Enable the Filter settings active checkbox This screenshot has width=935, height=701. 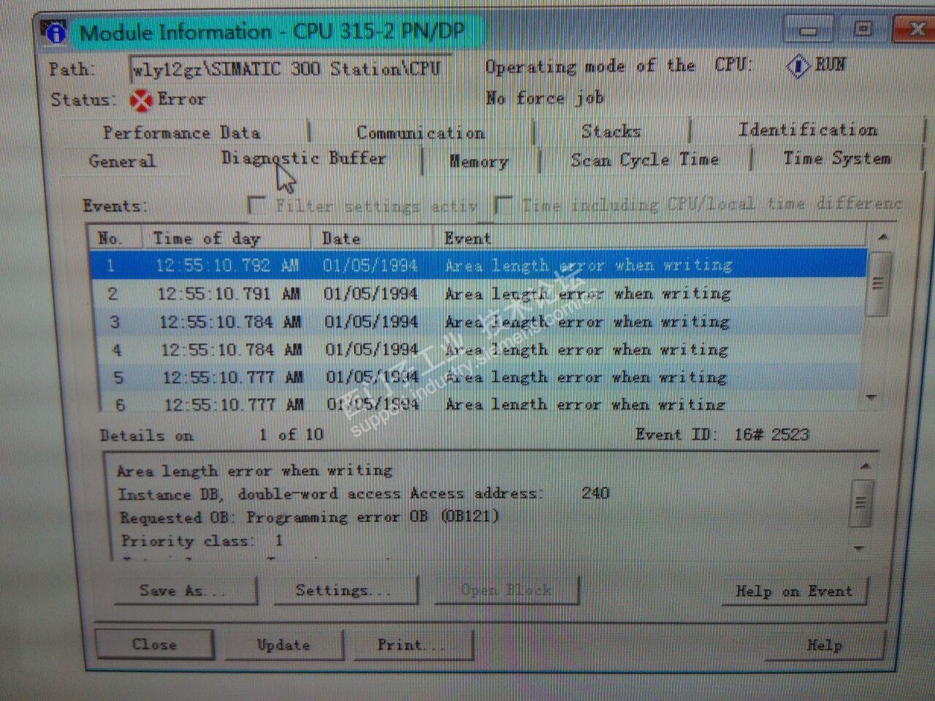point(256,205)
